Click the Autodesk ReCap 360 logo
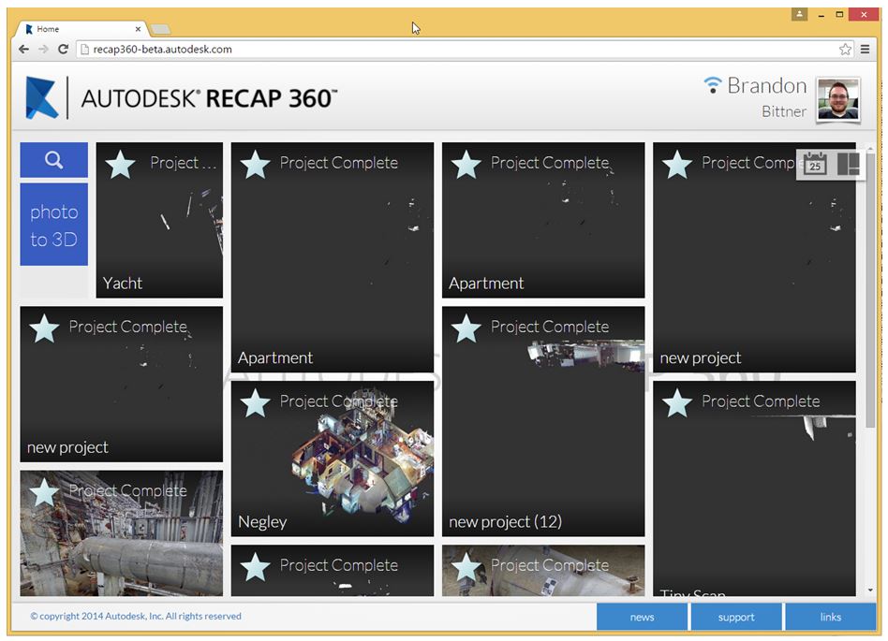888x641 pixels. point(181,98)
